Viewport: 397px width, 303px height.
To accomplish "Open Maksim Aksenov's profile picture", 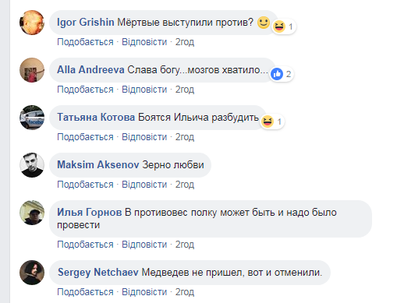I will coord(32,165).
